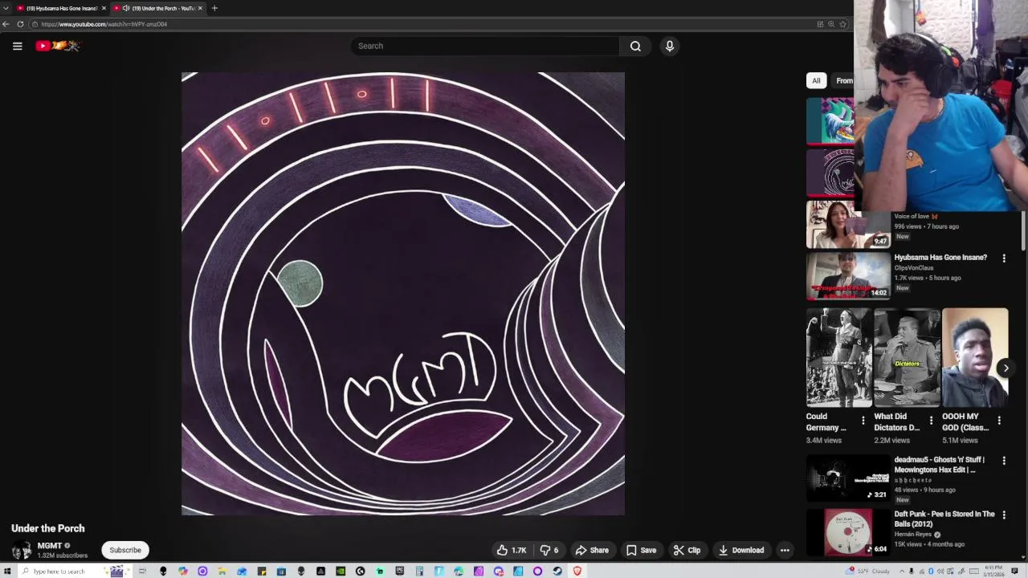Open Epic Games Launcher on taskbar
This screenshot has height=578, width=1028.
click(400, 571)
